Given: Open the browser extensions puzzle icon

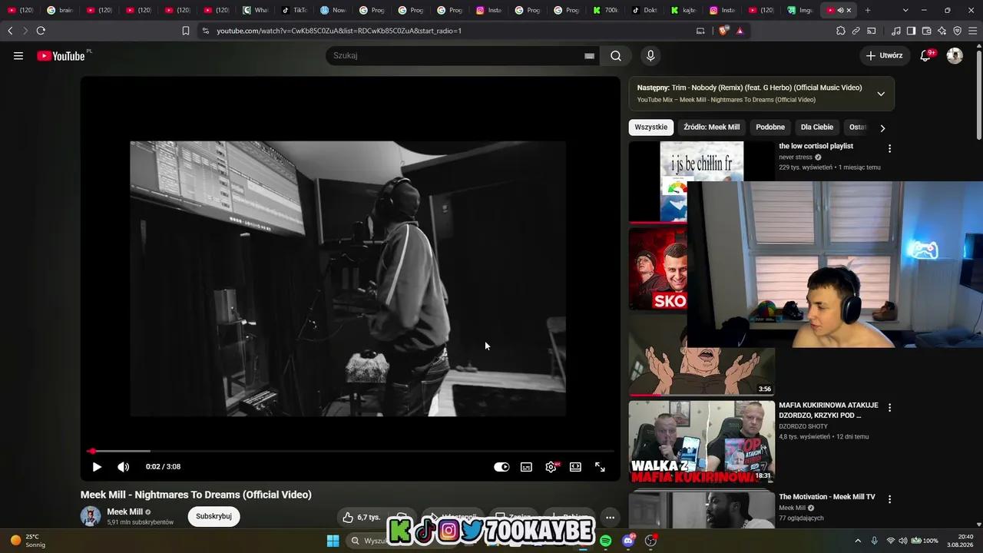Looking at the screenshot, I should 841,31.
